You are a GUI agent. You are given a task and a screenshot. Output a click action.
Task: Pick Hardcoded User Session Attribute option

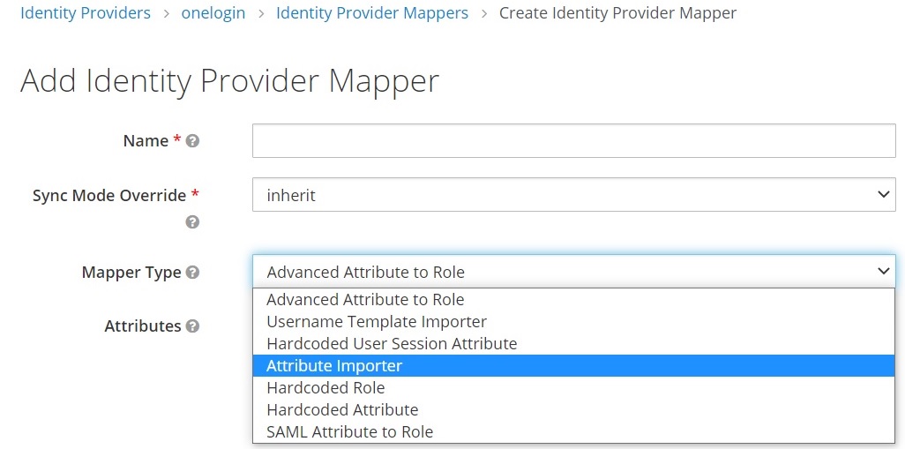tap(392, 344)
